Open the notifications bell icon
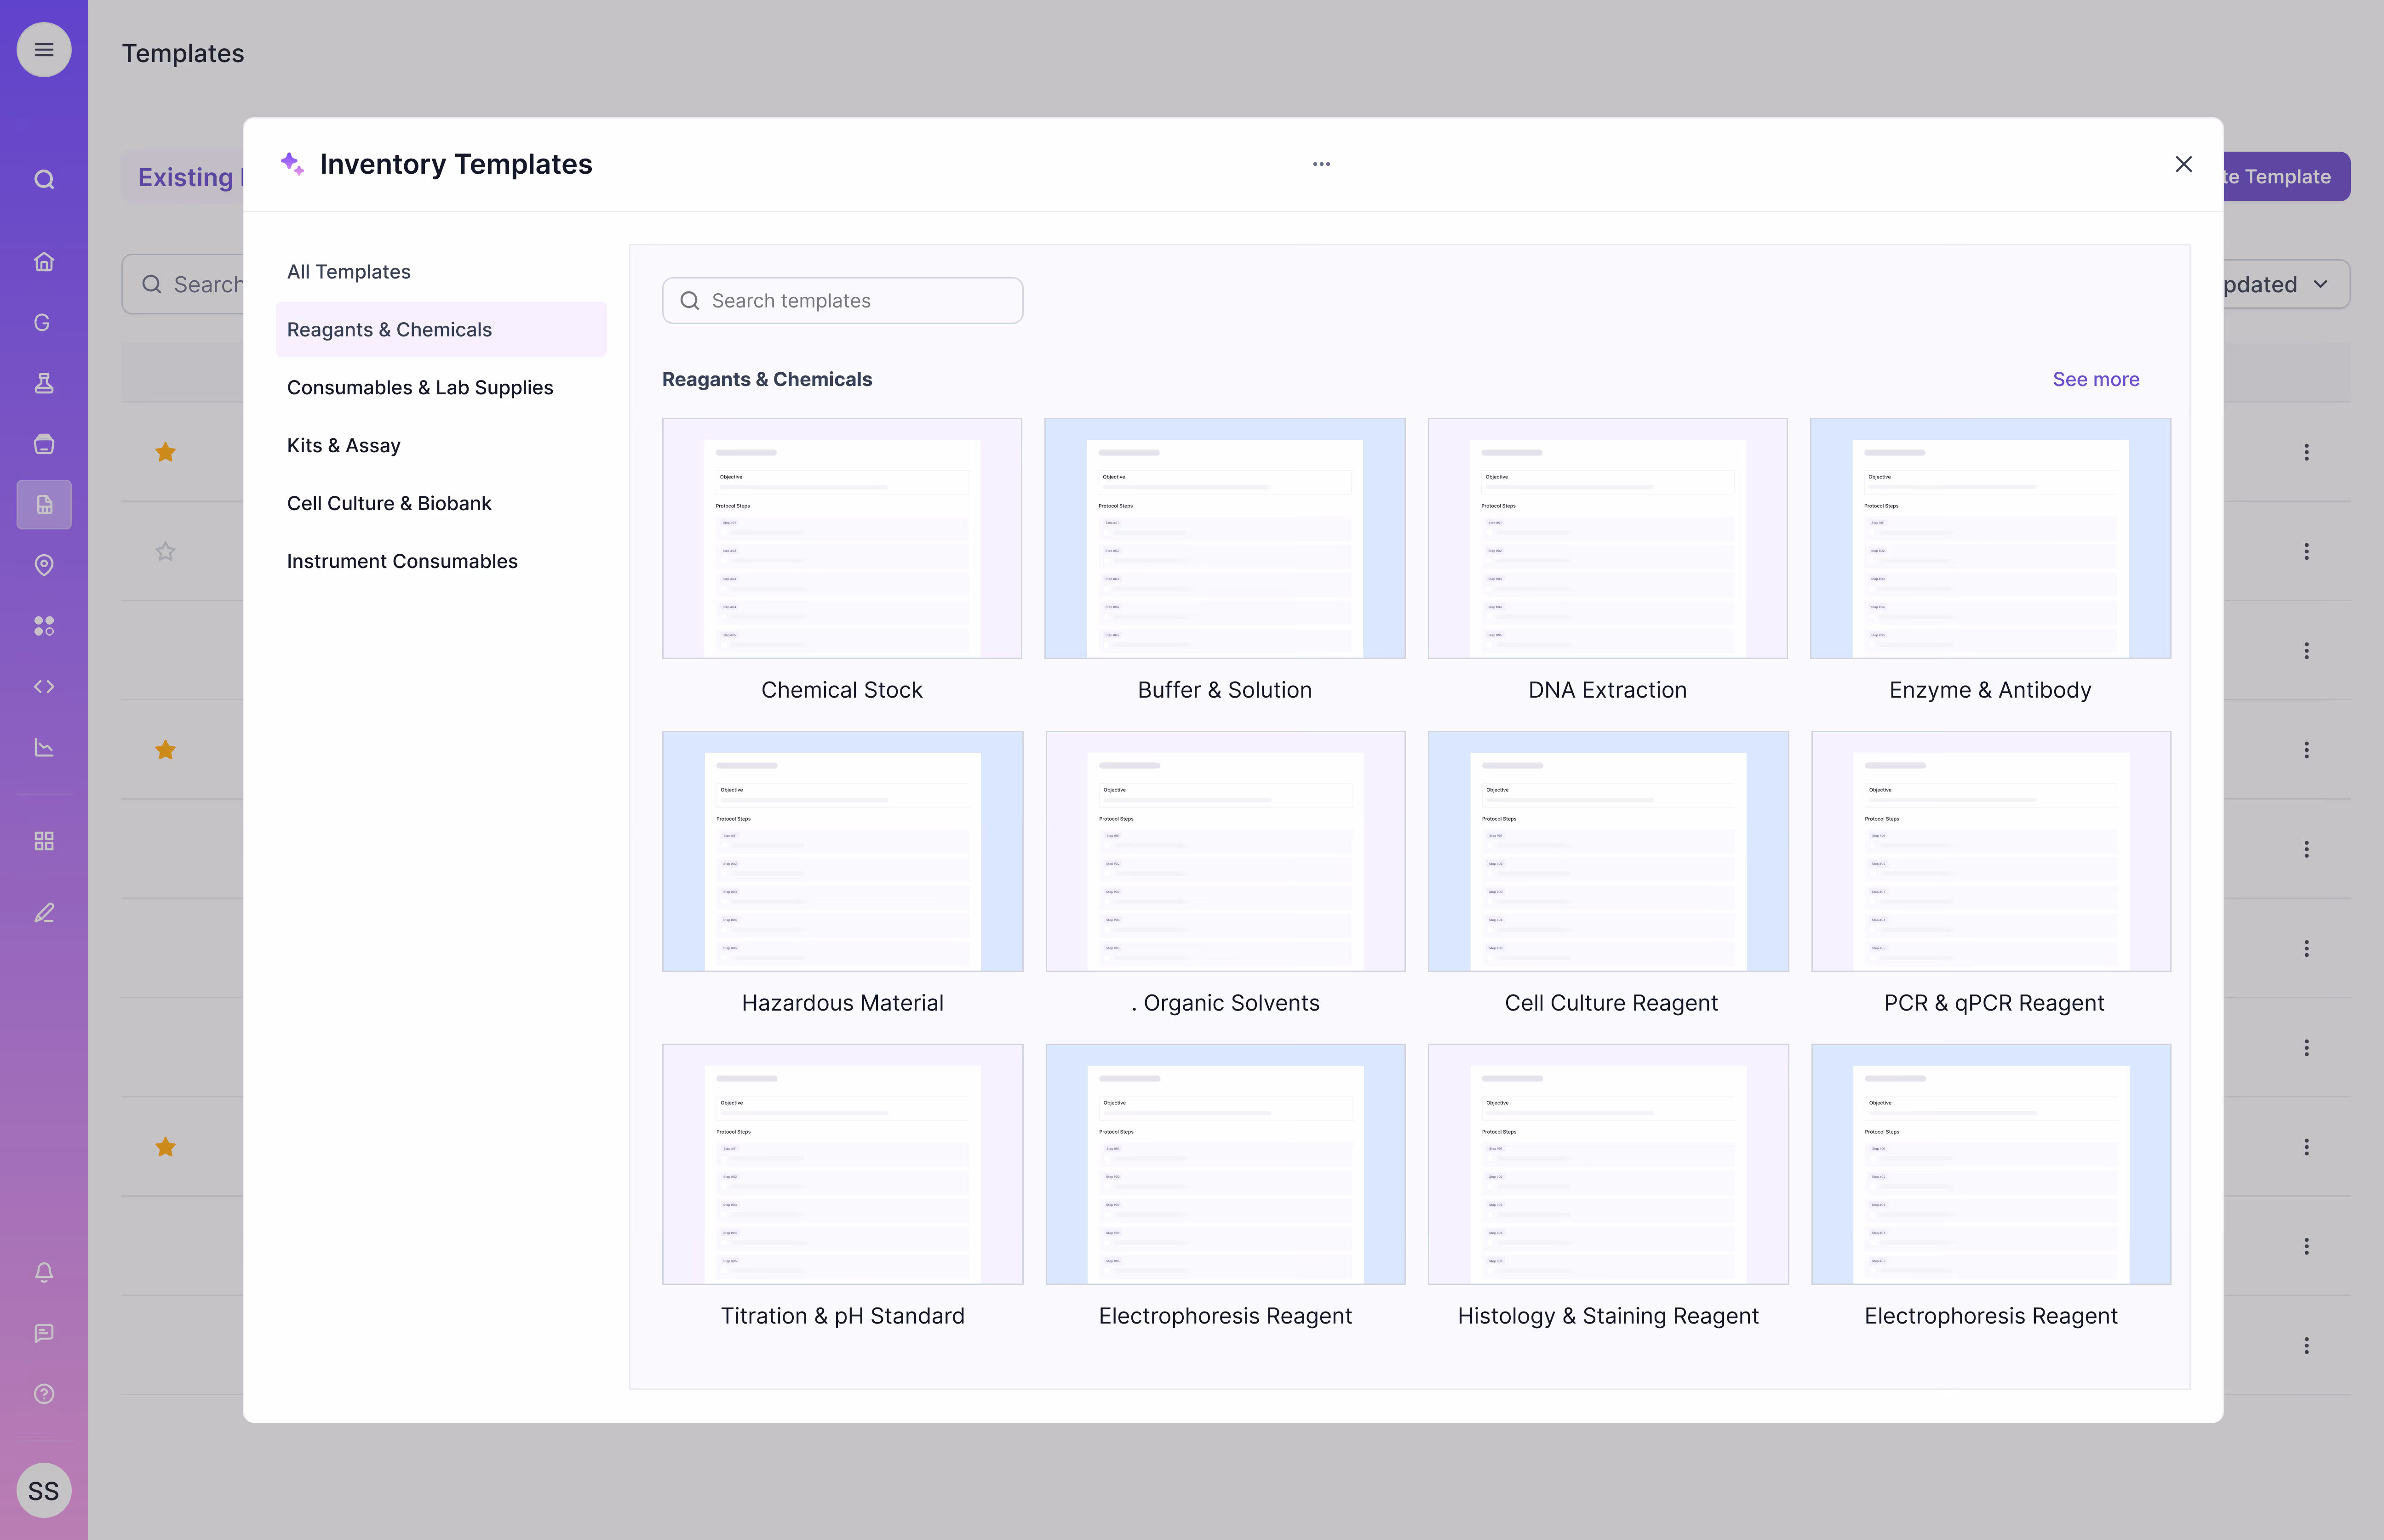This screenshot has width=2384, height=1540. (x=44, y=1272)
